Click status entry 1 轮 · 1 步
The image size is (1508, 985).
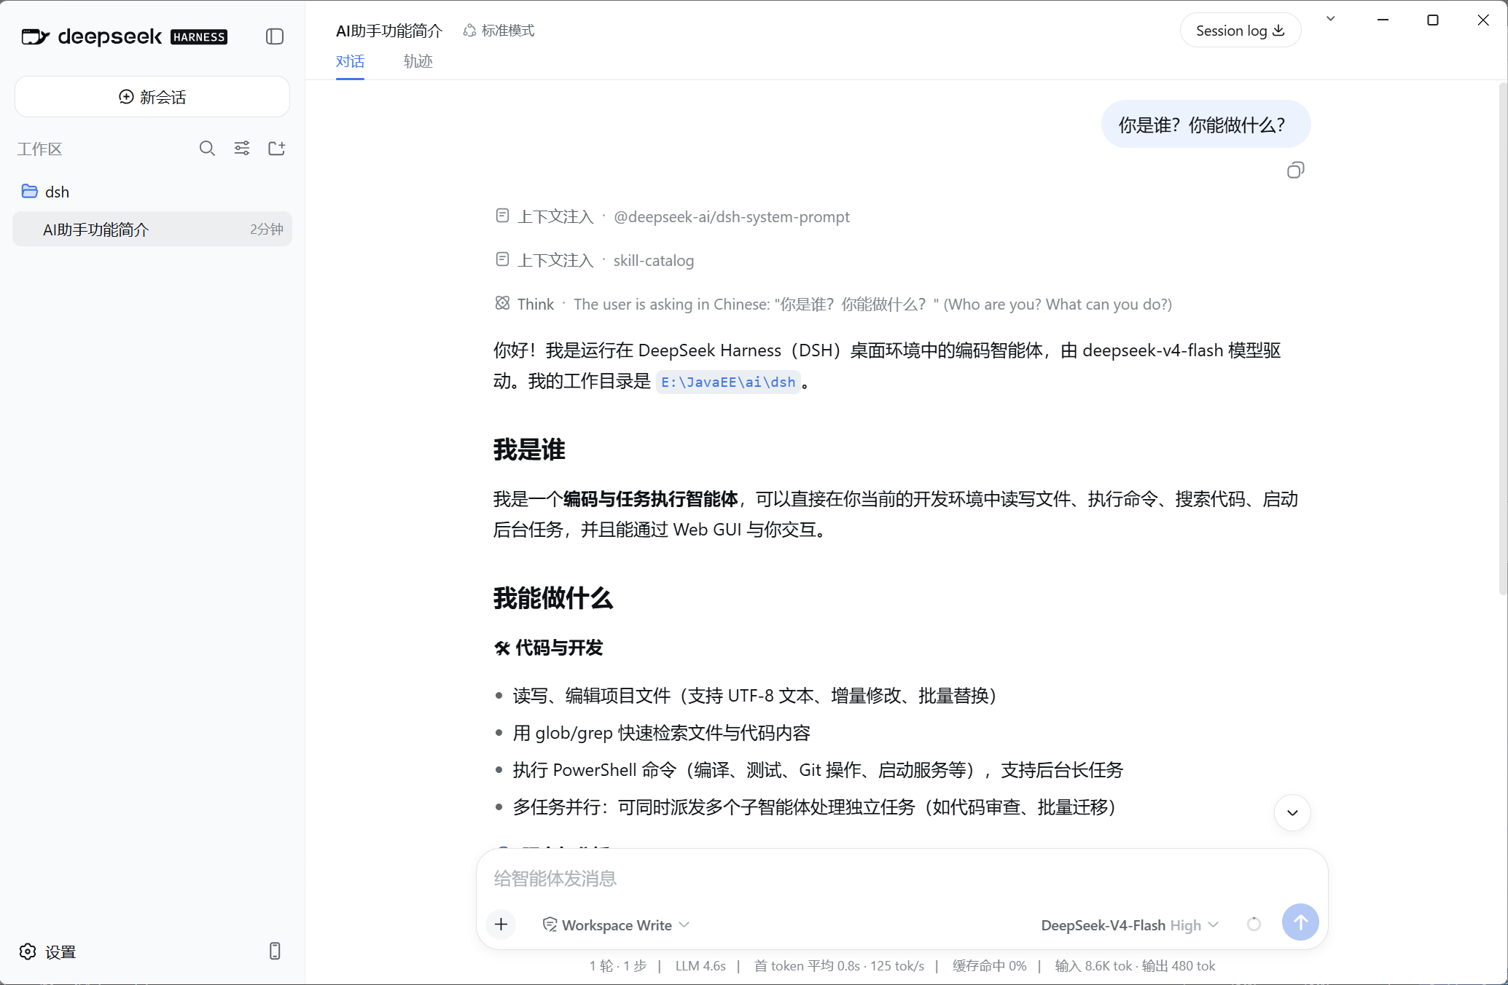coord(618,966)
